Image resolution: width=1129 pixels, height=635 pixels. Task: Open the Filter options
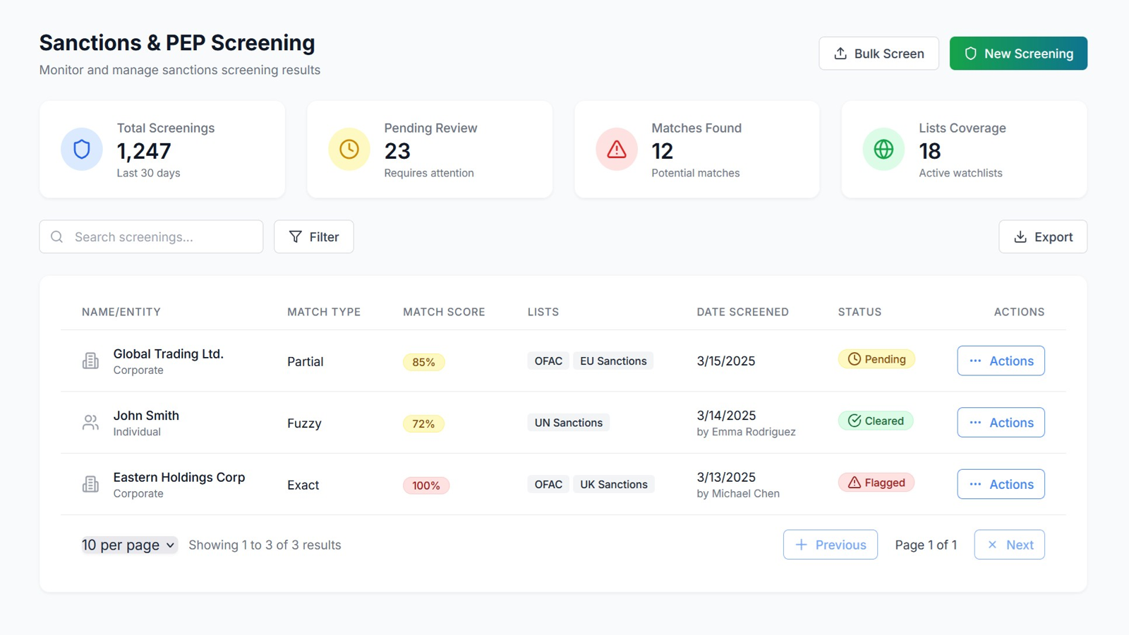pos(314,237)
